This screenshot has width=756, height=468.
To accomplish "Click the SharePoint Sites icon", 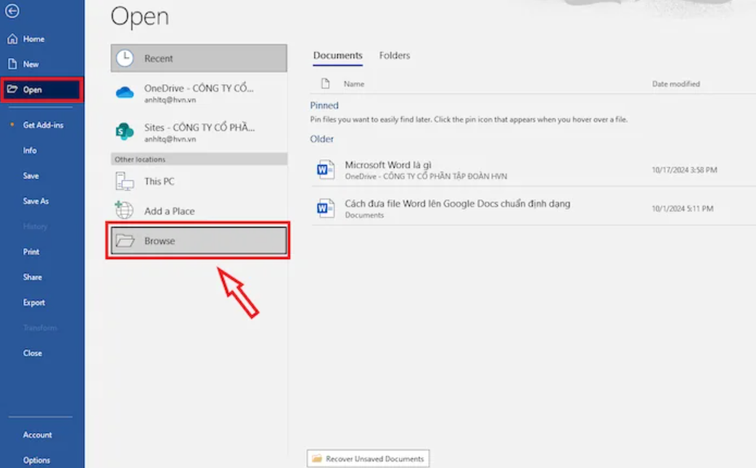I will pos(124,131).
